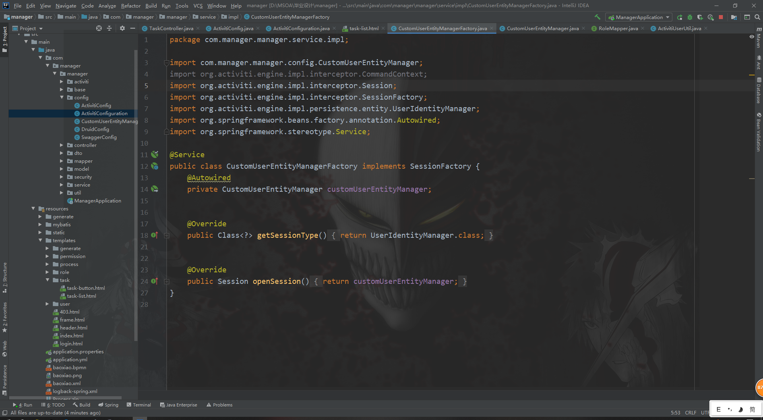
Task: Switch to the RoleMapper.java tab
Action: tap(618, 28)
